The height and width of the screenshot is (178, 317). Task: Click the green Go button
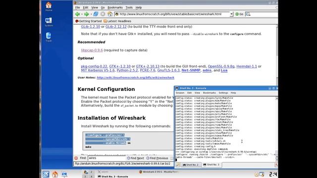239,14
